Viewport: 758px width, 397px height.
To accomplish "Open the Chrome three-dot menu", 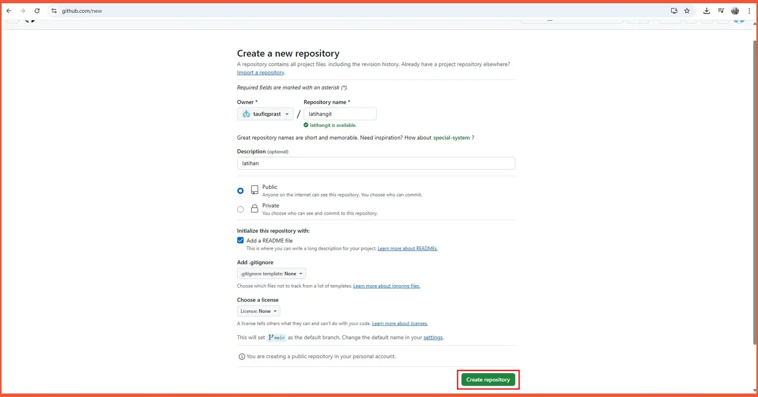I will point(749,10).
